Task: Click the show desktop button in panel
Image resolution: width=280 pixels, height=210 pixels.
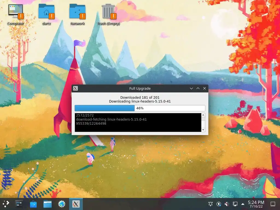Action: tap(273, 204)
